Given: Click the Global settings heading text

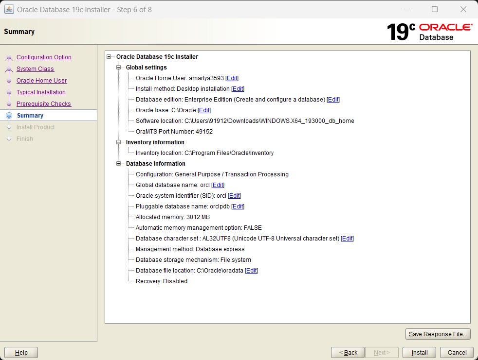Looking at the screenshot, I should (x=147, y=67).
